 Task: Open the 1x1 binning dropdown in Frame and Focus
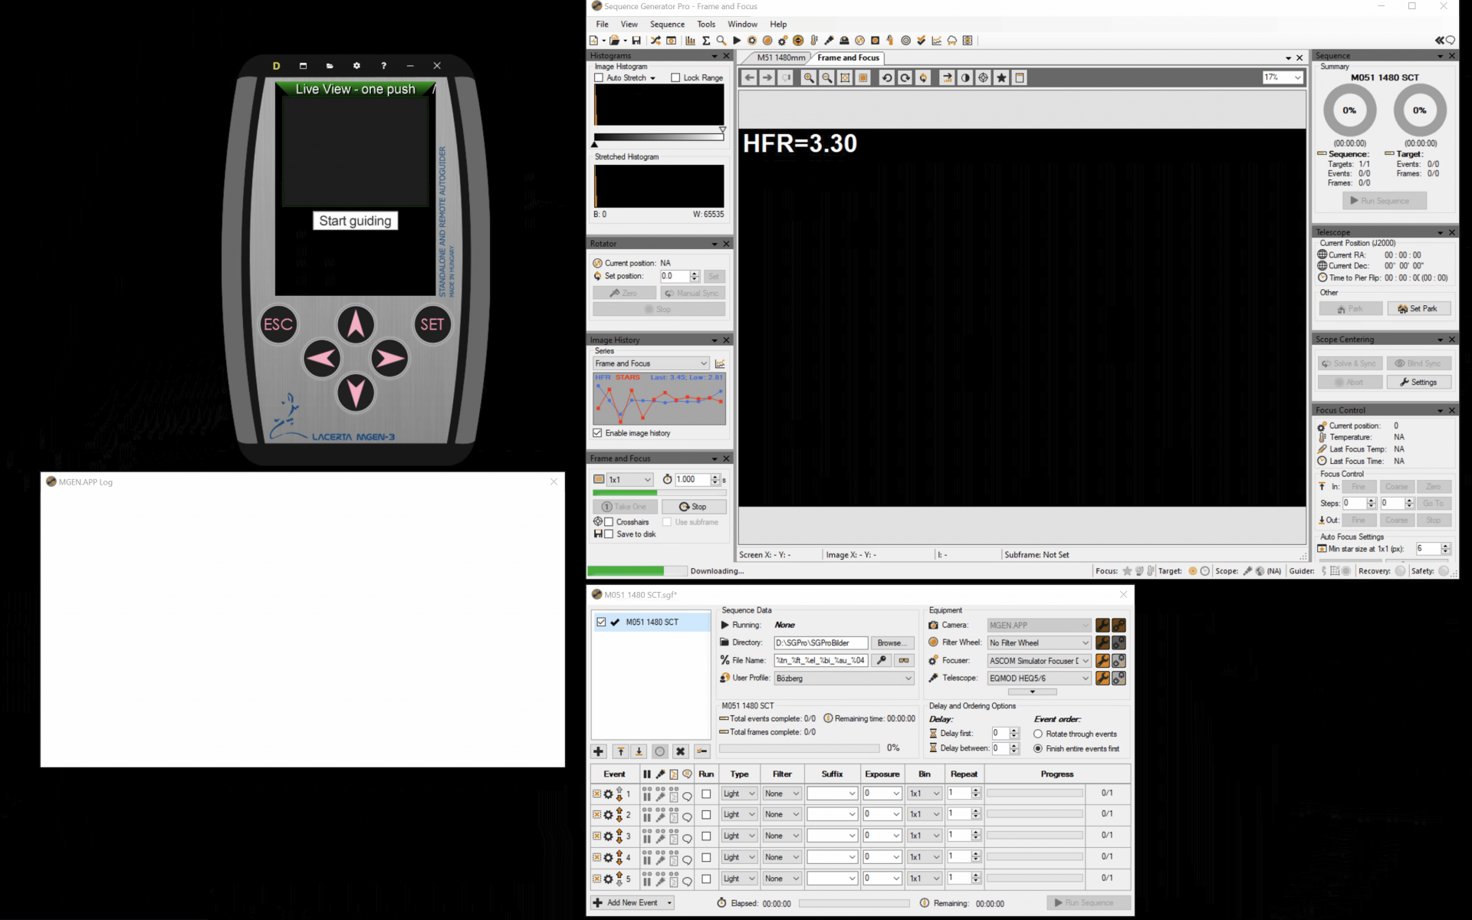(647, 479)
